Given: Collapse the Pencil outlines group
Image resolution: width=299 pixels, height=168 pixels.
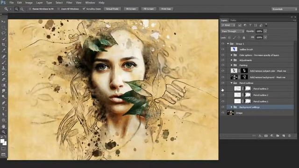Looking at the screenshot, I should click(x=232, y=83).
